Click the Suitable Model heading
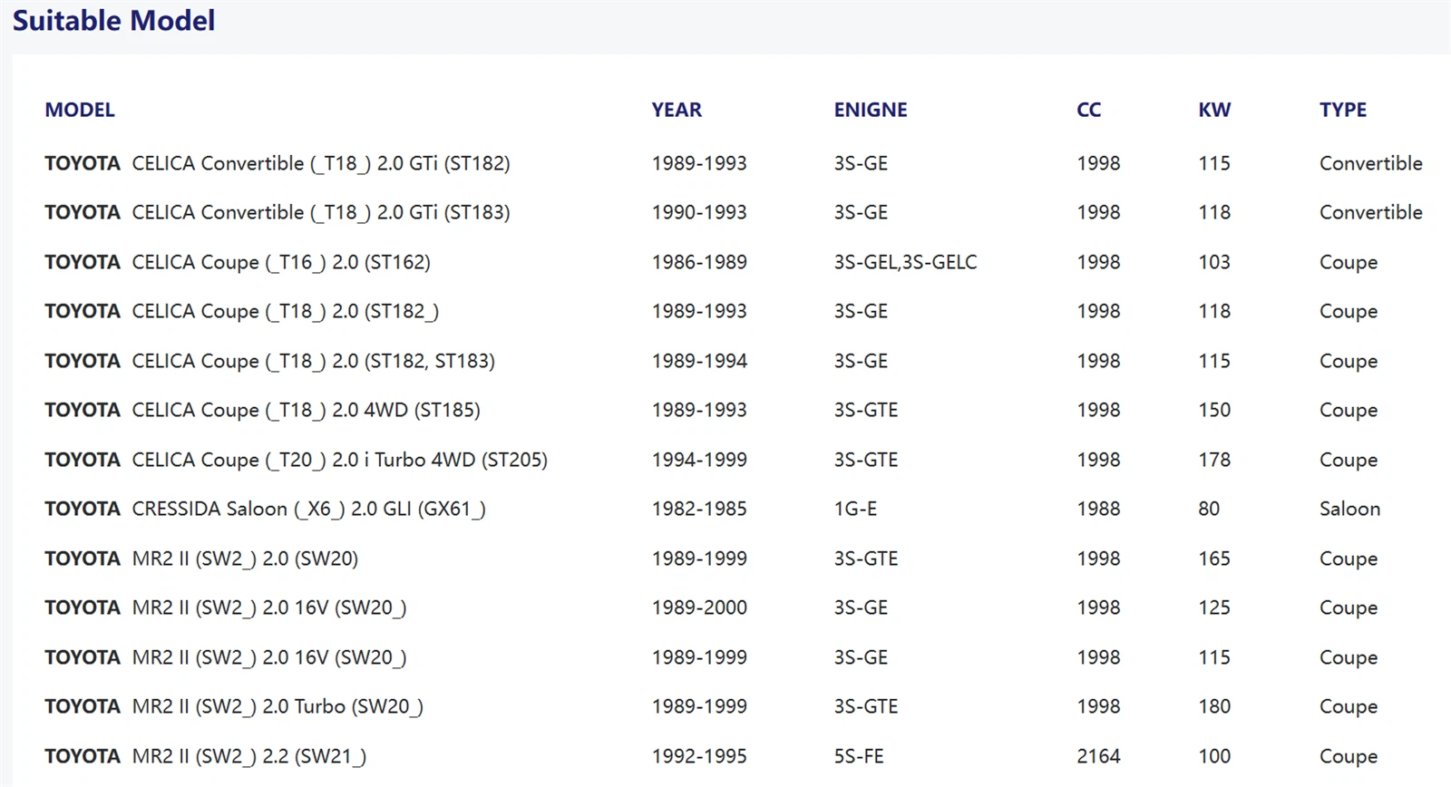The image size is (1451, 787). (x=113, y=21)
